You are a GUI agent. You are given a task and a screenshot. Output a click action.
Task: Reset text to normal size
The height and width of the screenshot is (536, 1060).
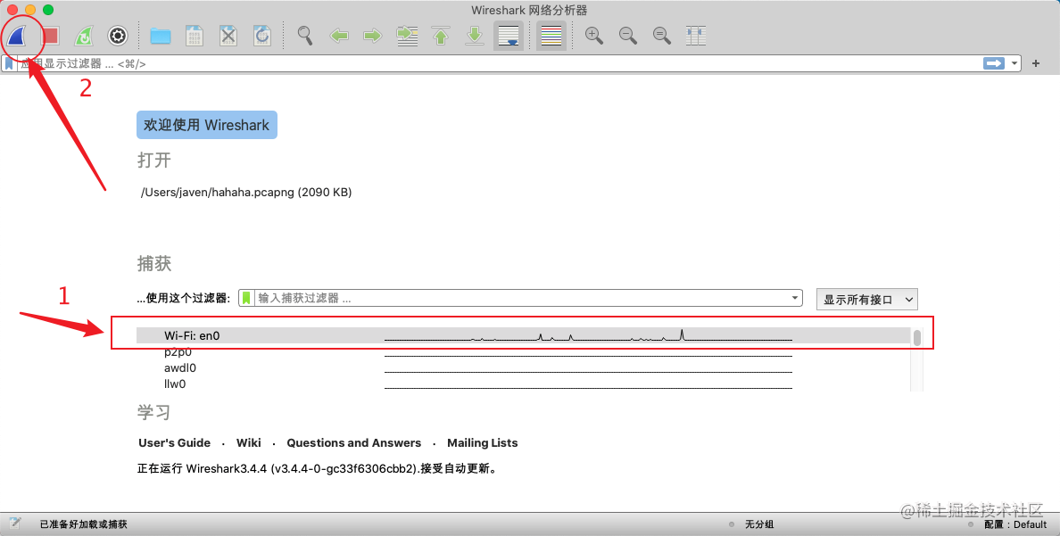coord(662,35)
